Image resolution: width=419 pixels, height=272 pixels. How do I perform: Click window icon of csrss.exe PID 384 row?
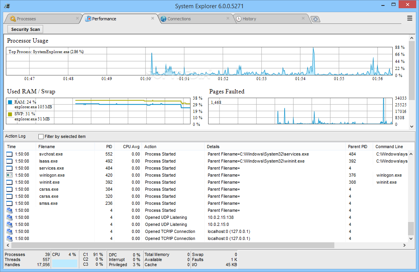(x=9, y=189)
